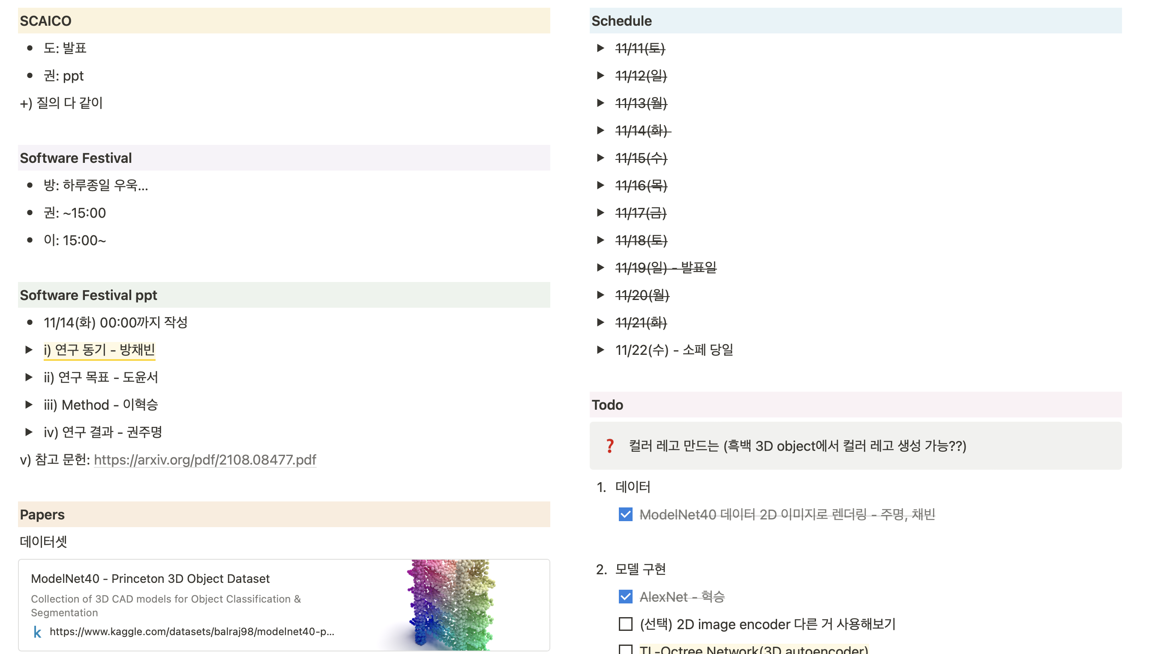The height and width of the screenshot is (654, 1152).
Task: Open the ModelNet40 Princeton bookmark title
Action: click(150, 579)
